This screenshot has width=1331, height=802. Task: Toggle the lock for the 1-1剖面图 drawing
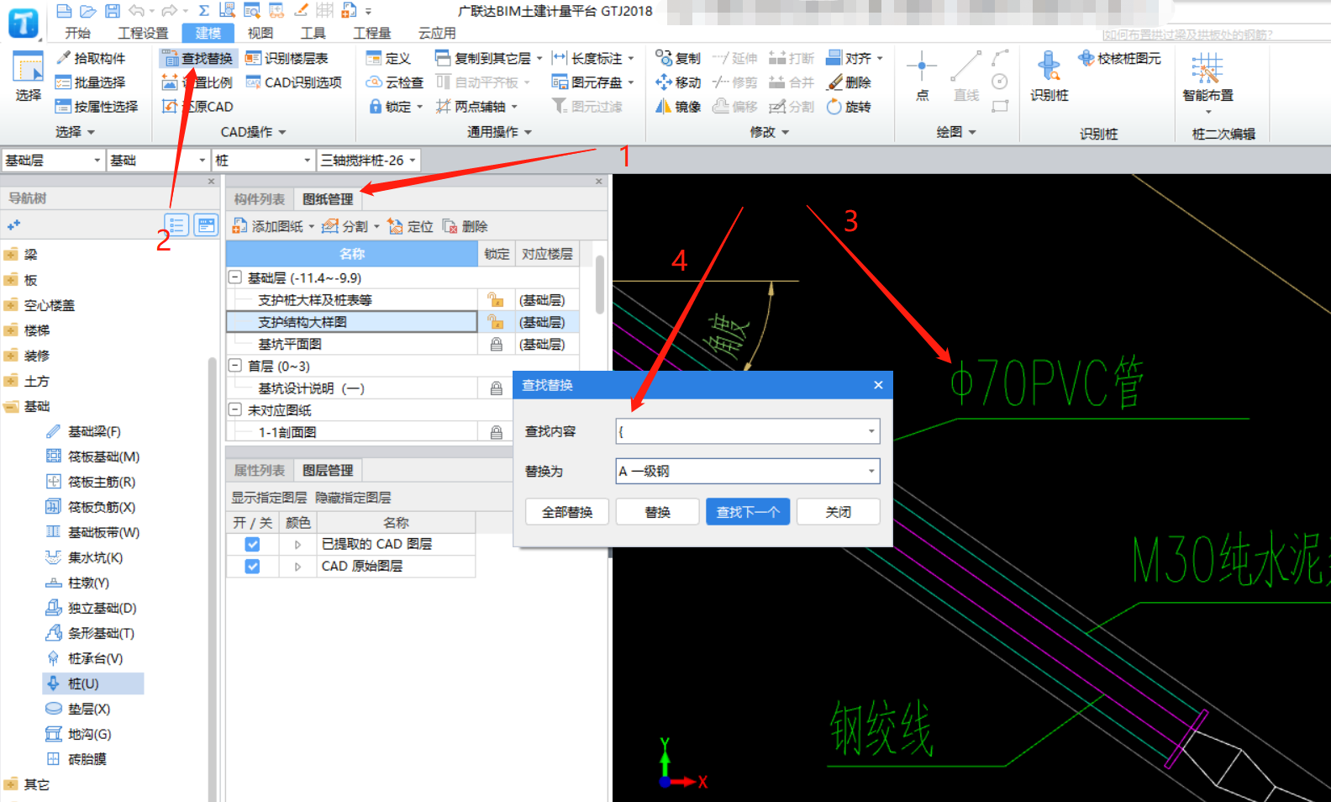coord(496,432)
